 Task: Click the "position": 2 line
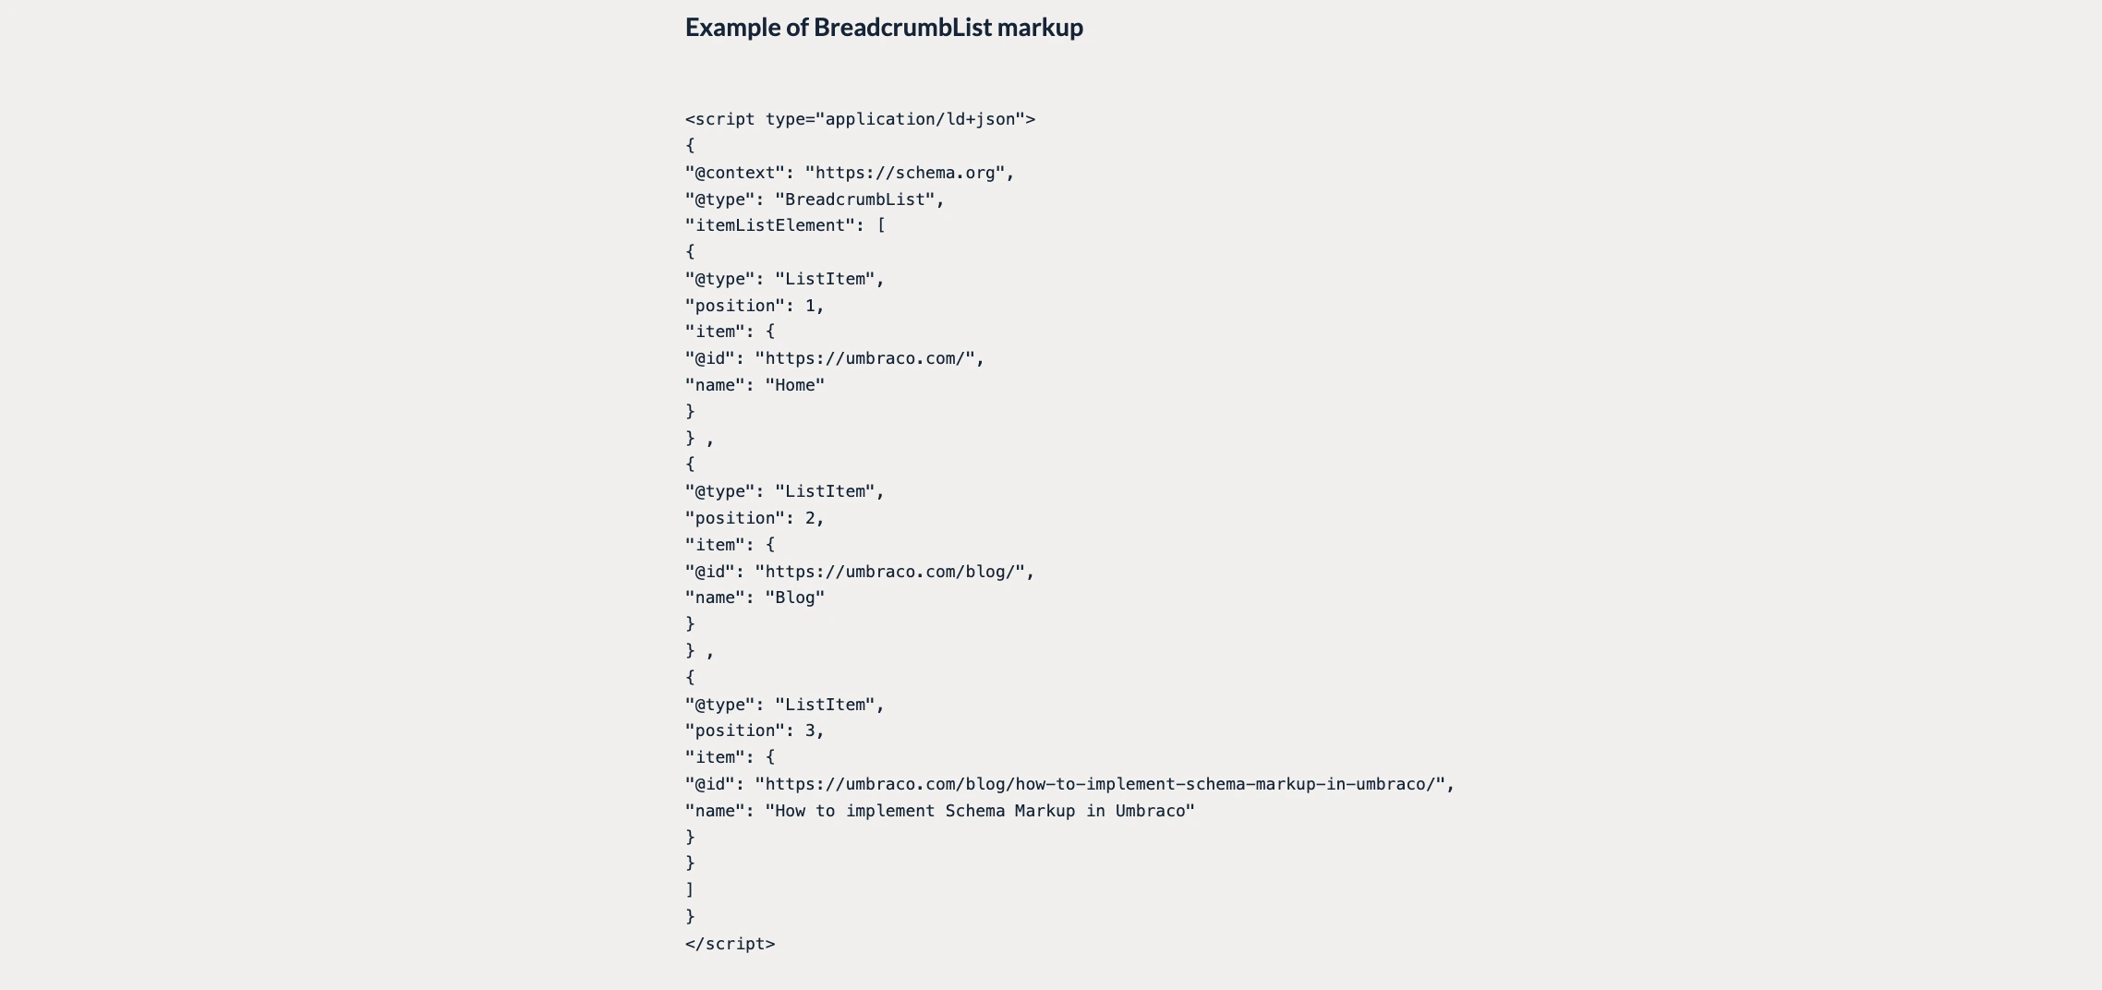coord(754,518)
